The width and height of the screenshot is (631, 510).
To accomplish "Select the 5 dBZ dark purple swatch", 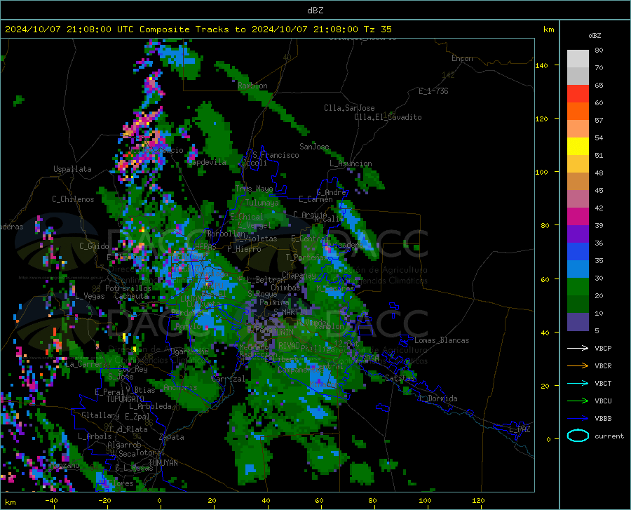I will coord(578,322).
